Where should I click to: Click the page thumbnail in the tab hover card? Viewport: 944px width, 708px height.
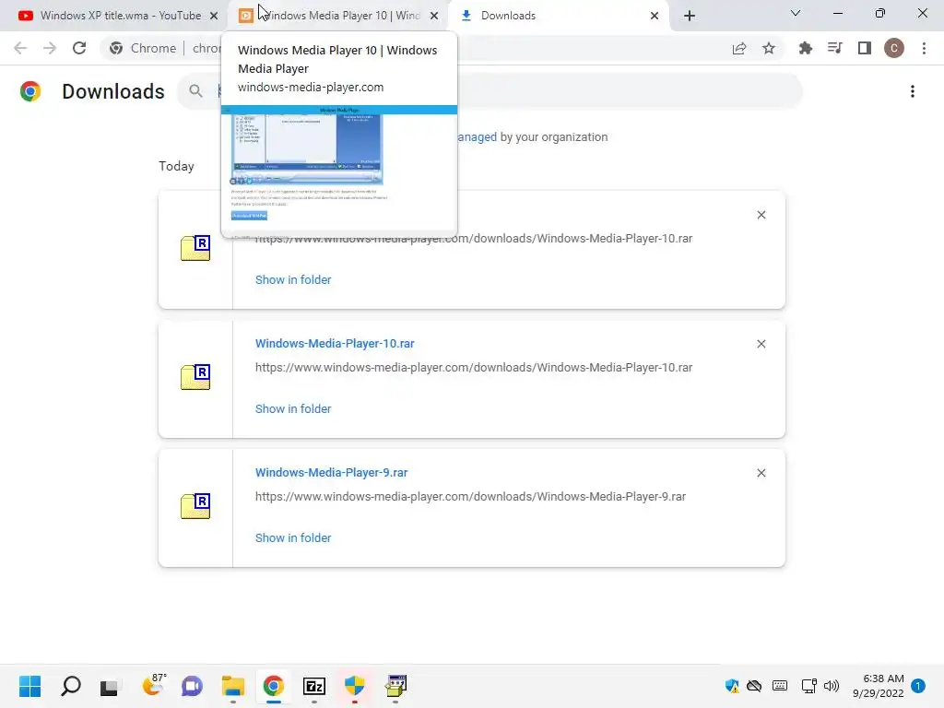[339, 170]
